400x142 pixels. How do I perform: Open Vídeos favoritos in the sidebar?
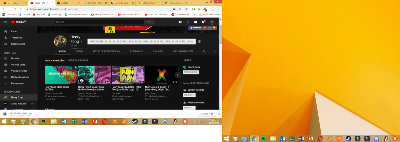click(19, 71)
